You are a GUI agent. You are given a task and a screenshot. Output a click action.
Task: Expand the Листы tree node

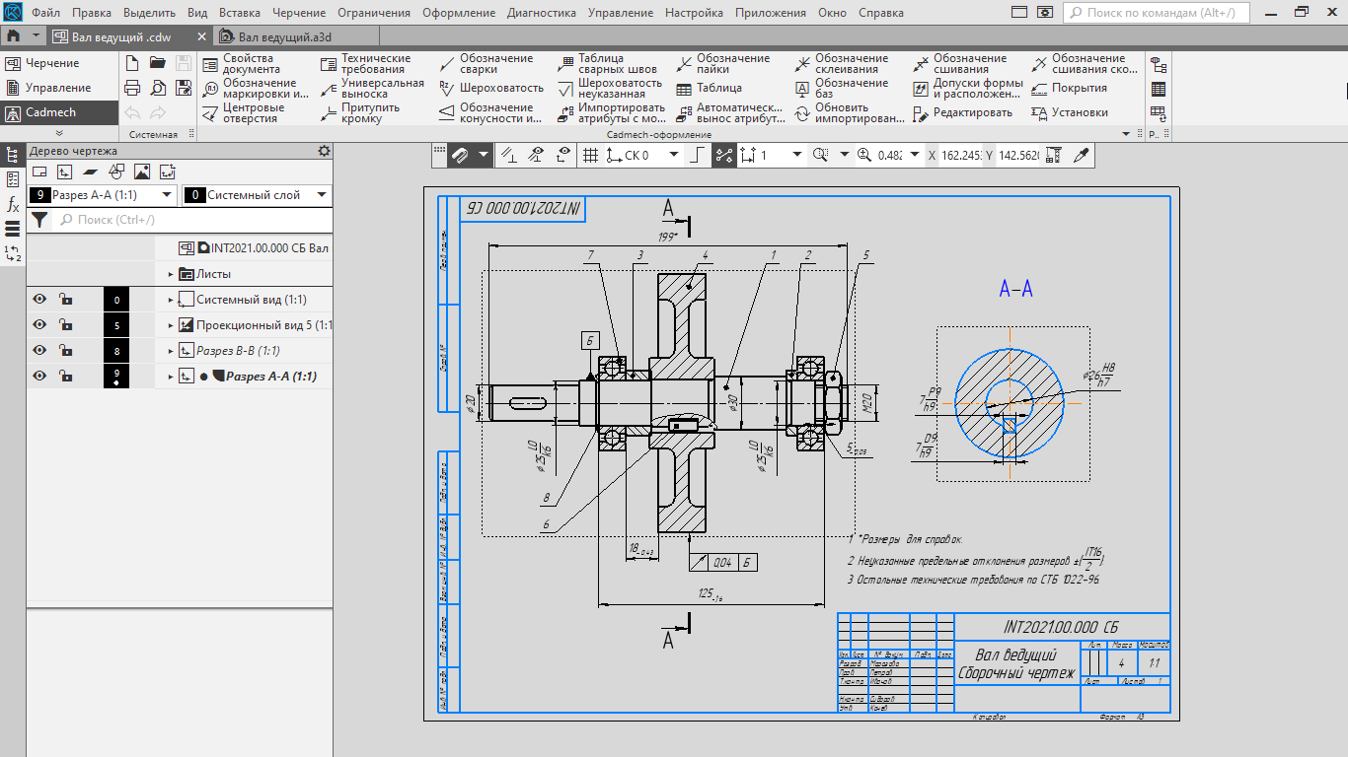(x=171, y=274)
